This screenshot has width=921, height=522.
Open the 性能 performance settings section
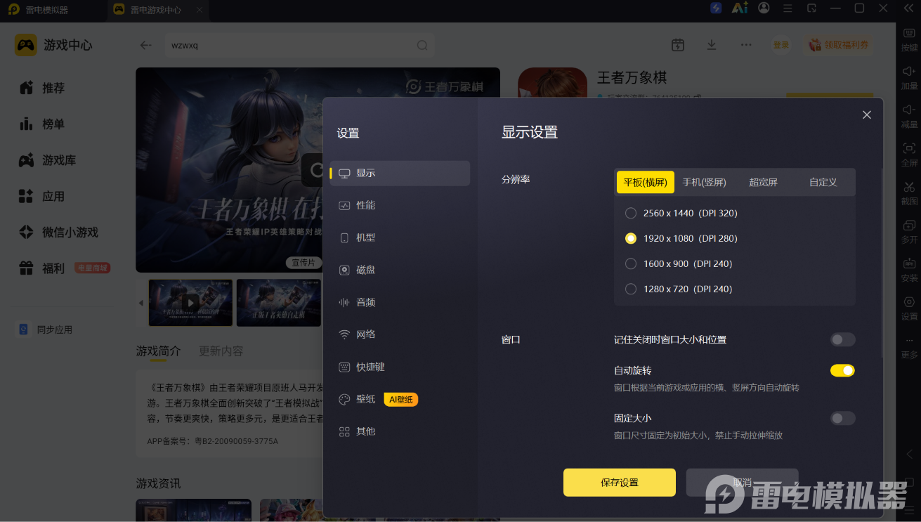[400, 205]
